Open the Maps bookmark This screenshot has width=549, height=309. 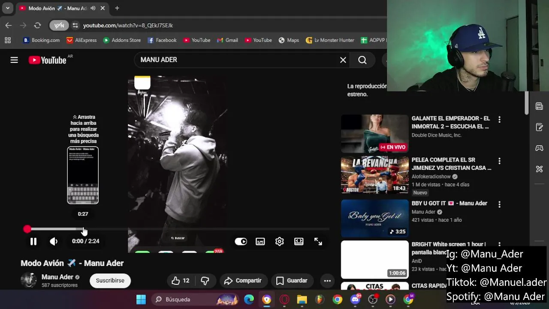tap(289, 40)
